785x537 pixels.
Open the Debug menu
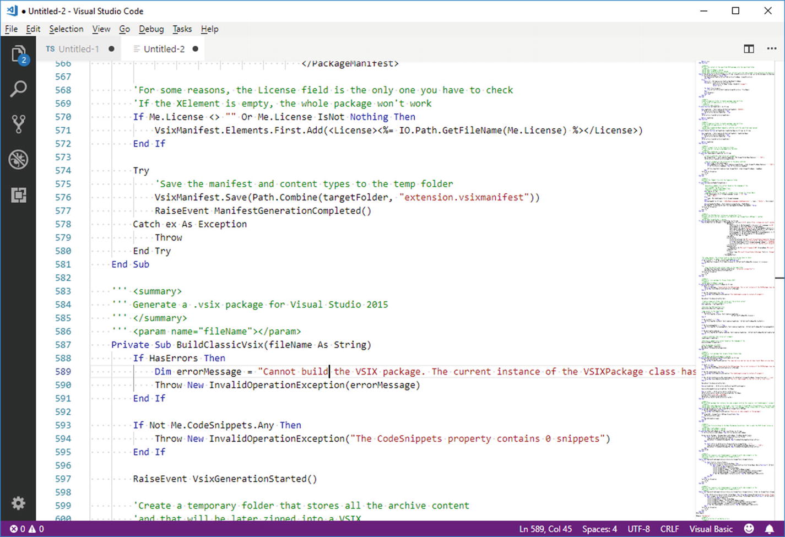(151, 29)
